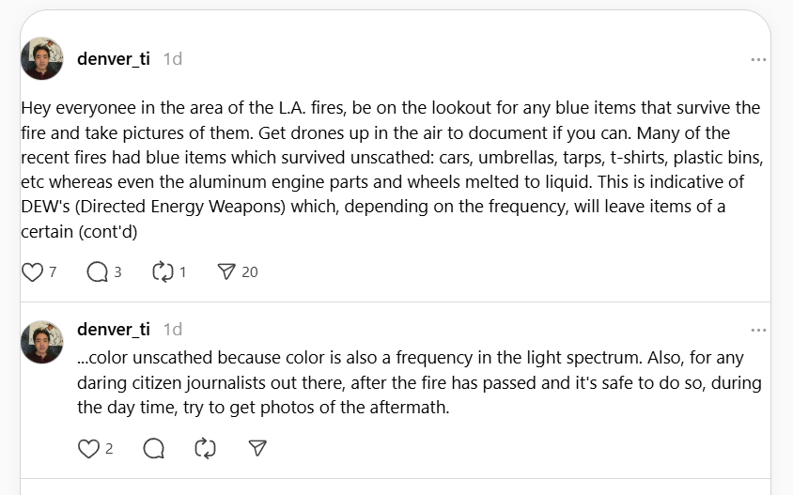Screen dimensions: 793x495
Task: Repost the first denver_ti post
Action: (163, 271)
